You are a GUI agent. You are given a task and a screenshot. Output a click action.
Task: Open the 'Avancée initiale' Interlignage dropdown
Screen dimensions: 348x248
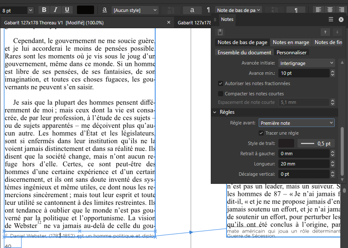307,63
